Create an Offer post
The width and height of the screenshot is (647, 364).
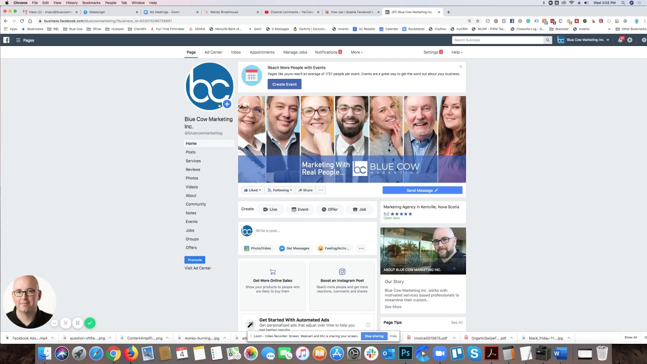[330, 209]
